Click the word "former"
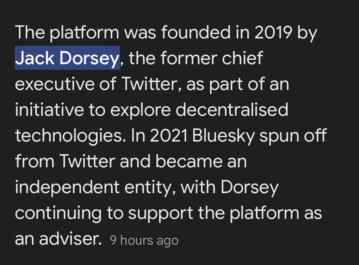This screenshot has width=359, height=265. point(189,58)
